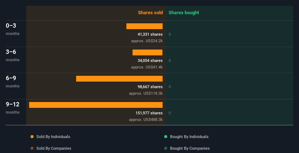
Task: Click the 98,667 shares value
Action: [x=150, y=87]
